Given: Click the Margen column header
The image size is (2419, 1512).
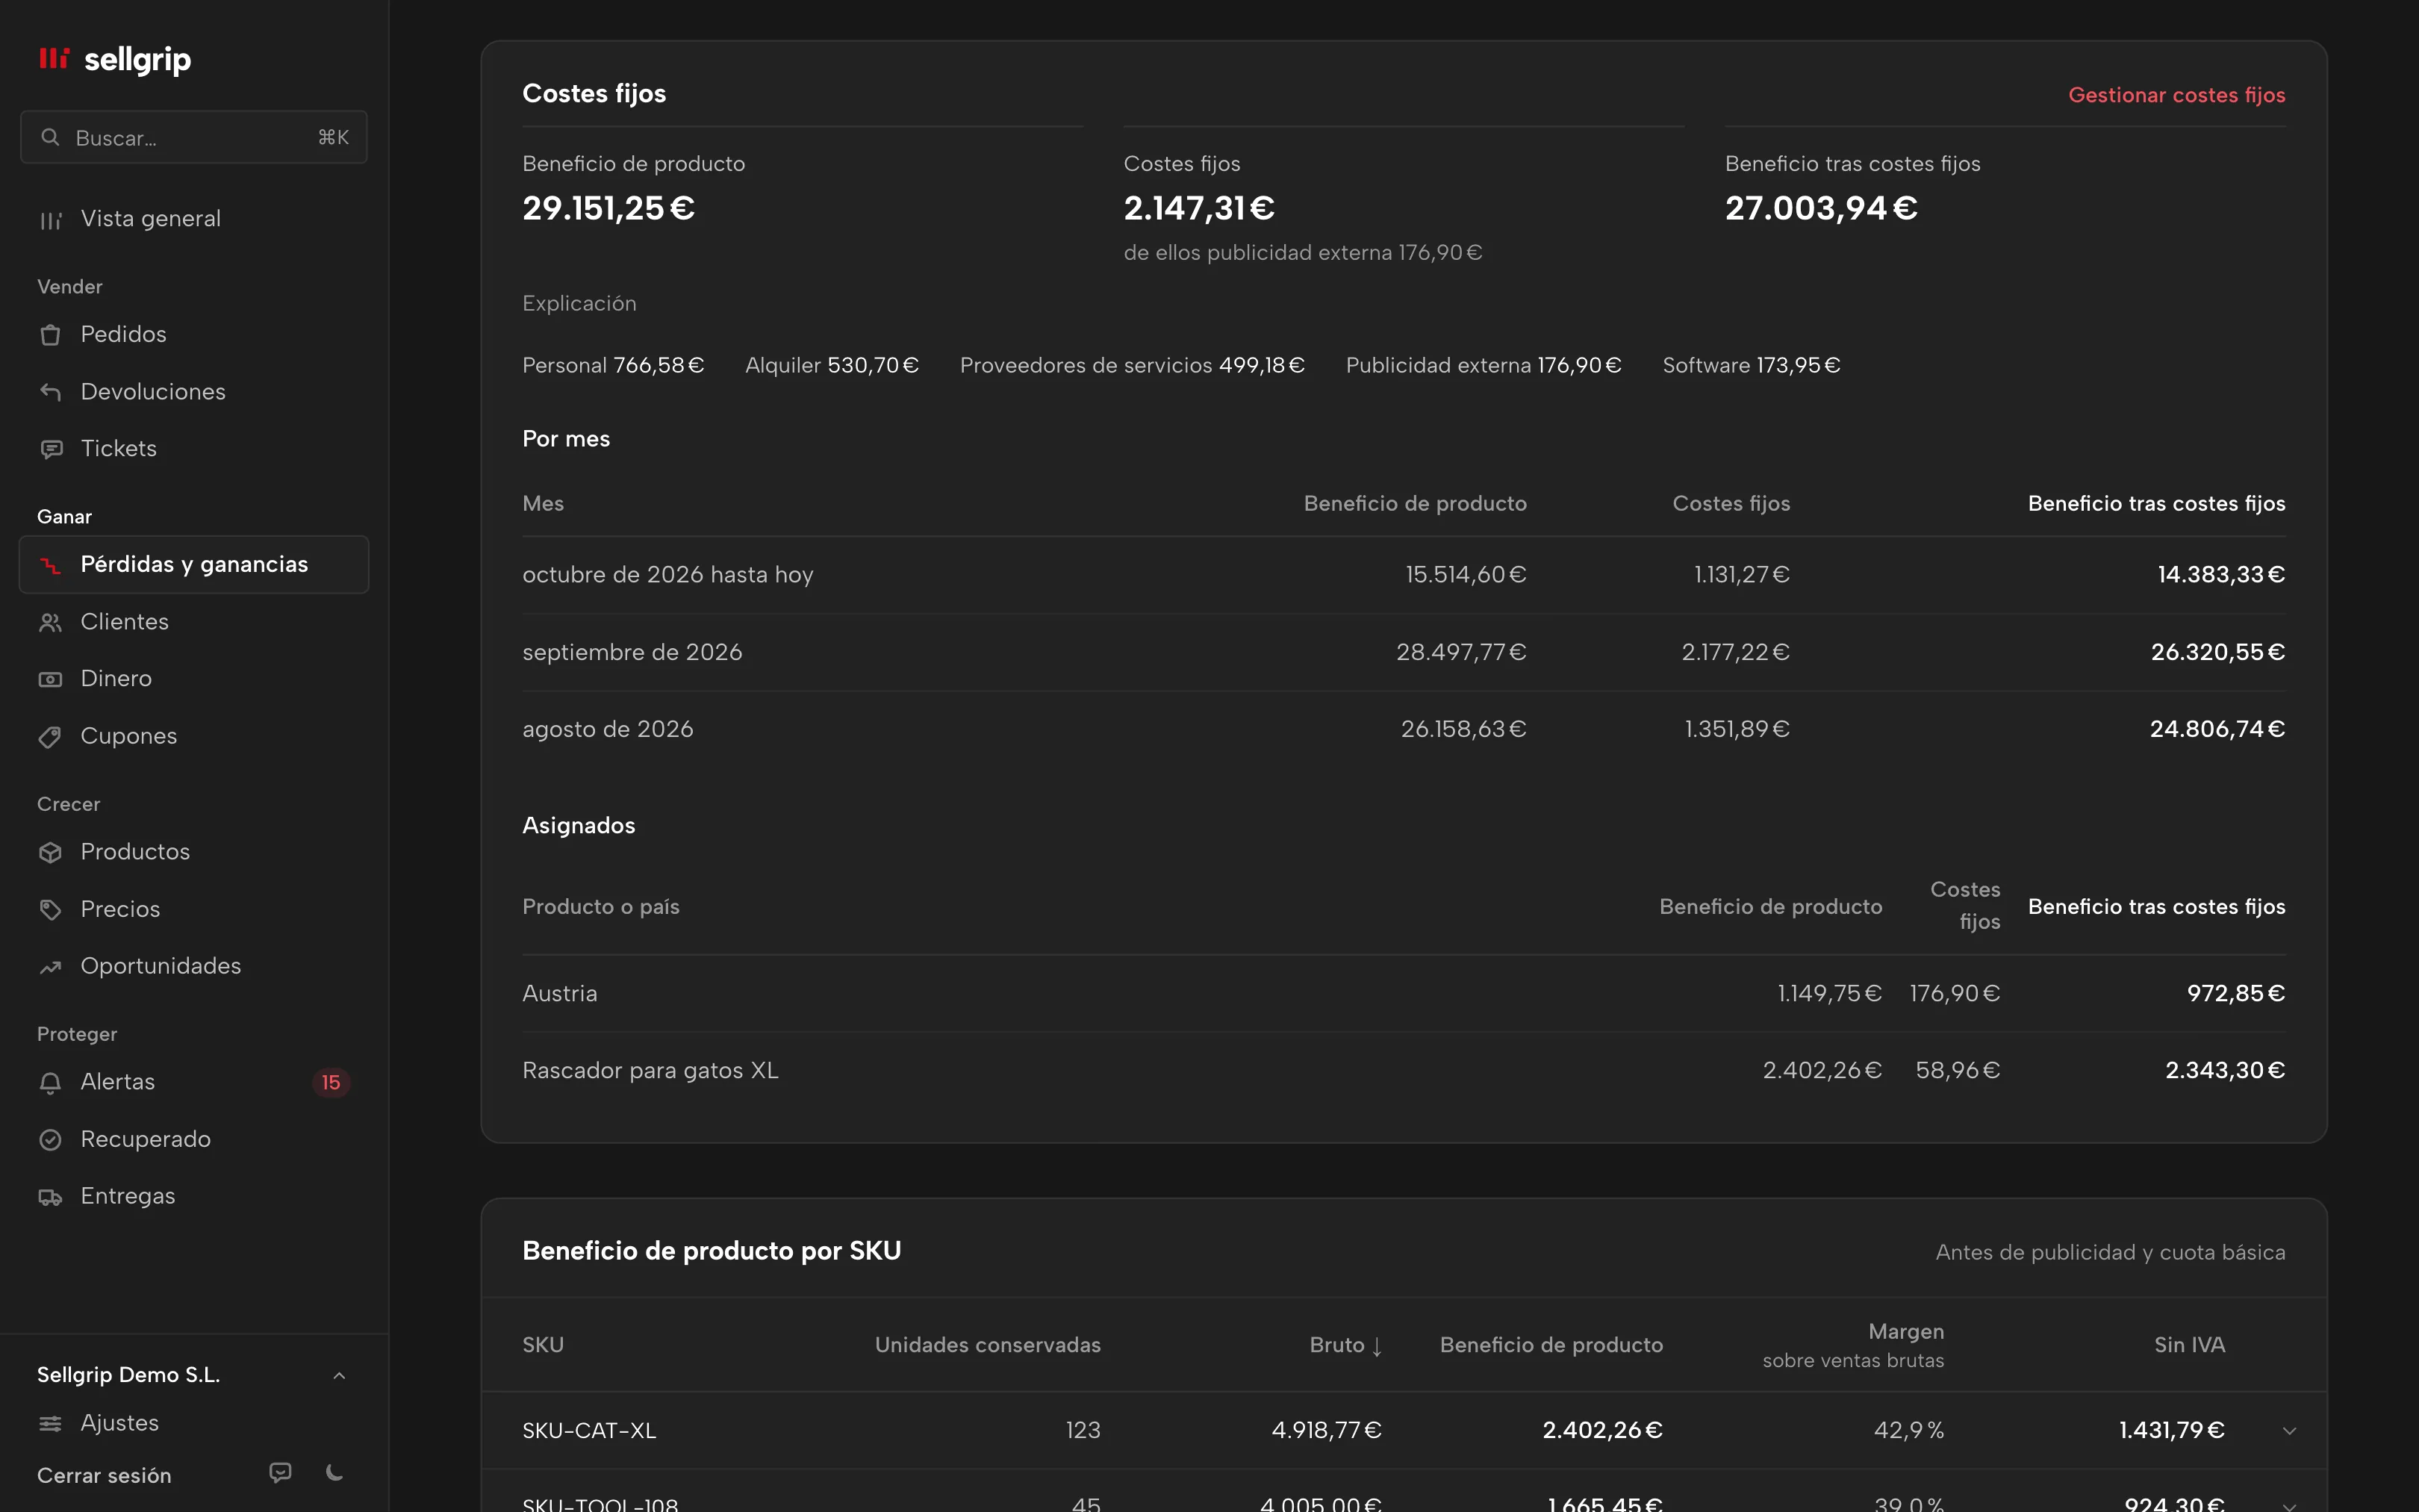Looking at the screenshot, I should click(1853, 1345).
